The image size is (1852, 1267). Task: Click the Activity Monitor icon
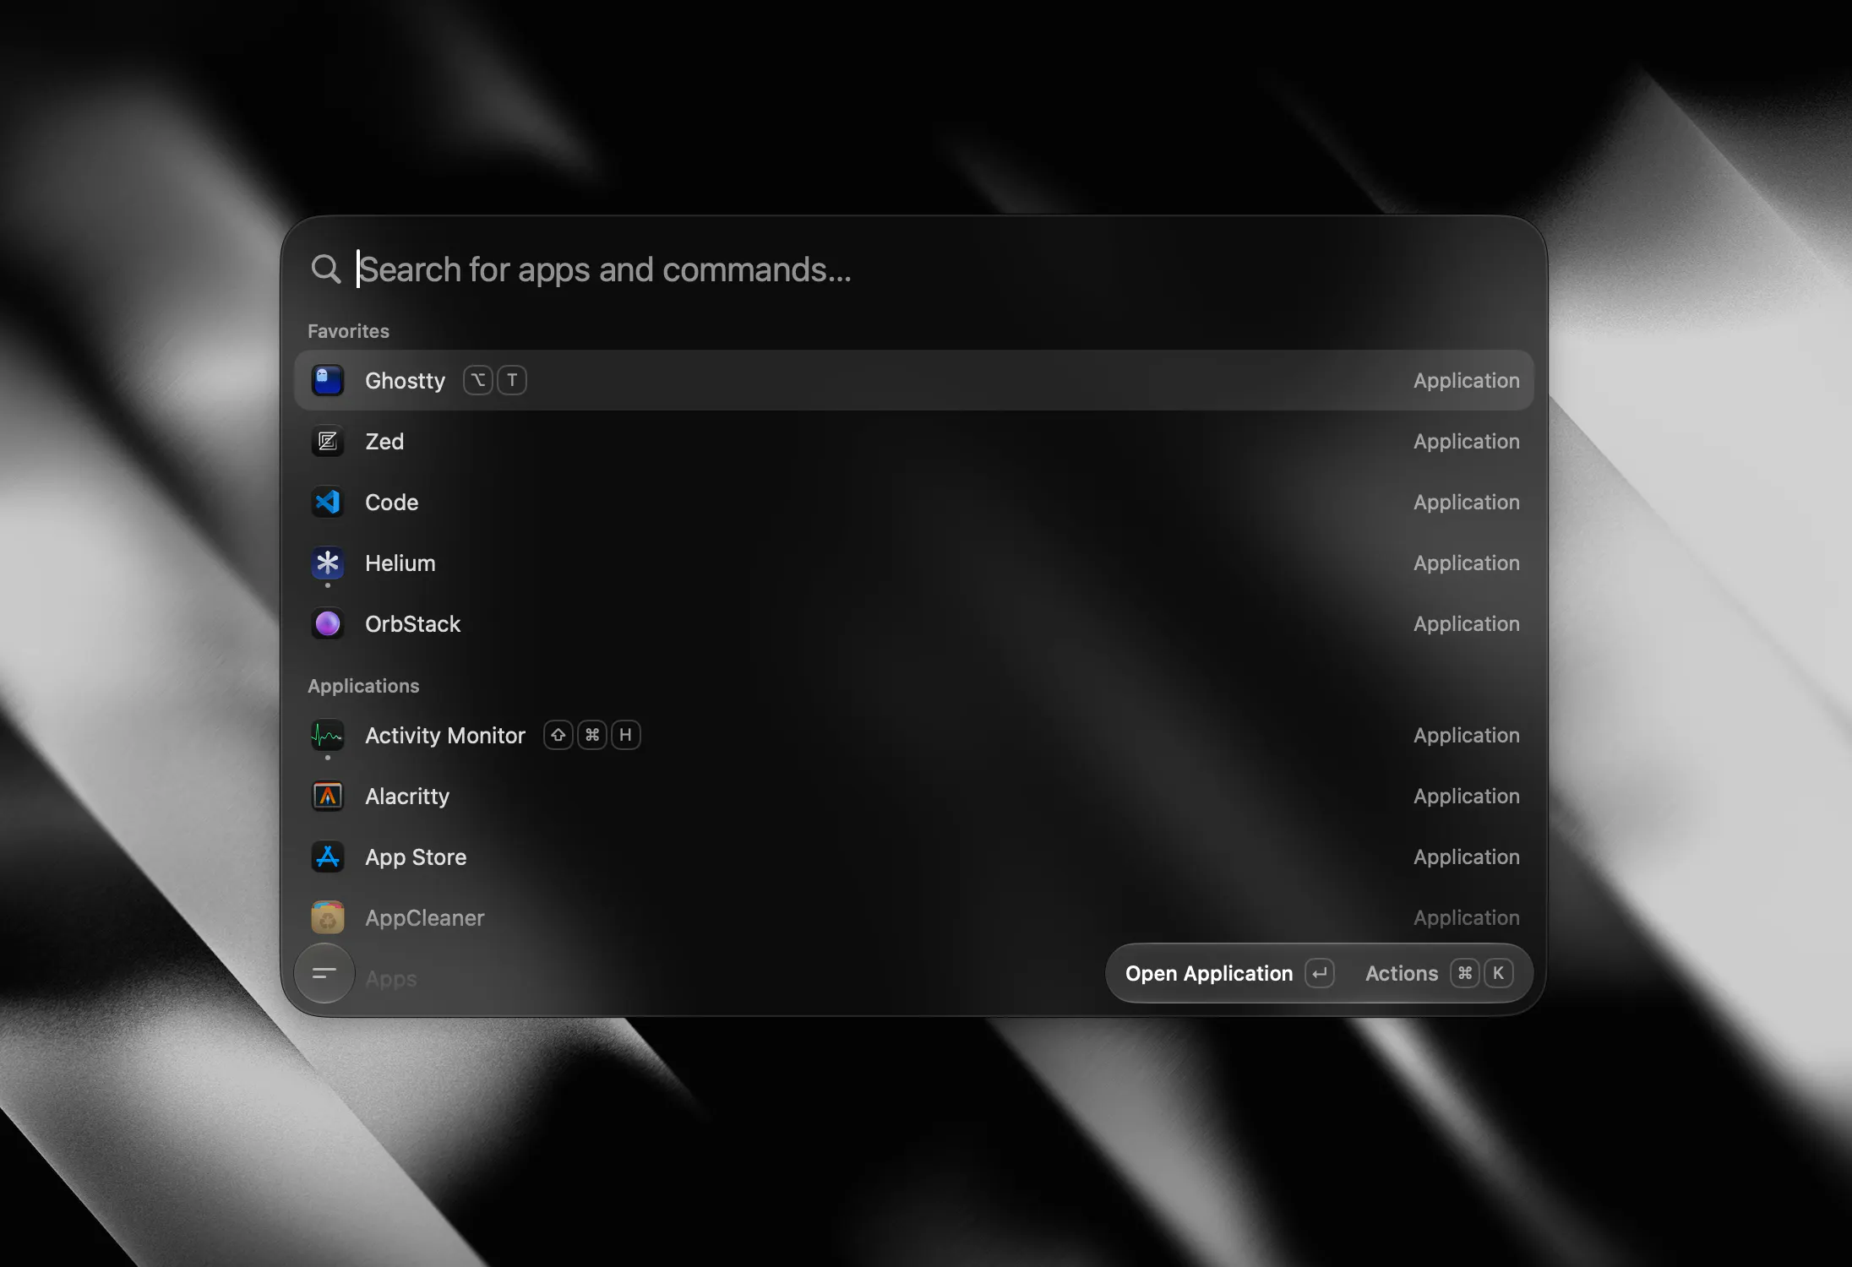(x=328, y=736)
